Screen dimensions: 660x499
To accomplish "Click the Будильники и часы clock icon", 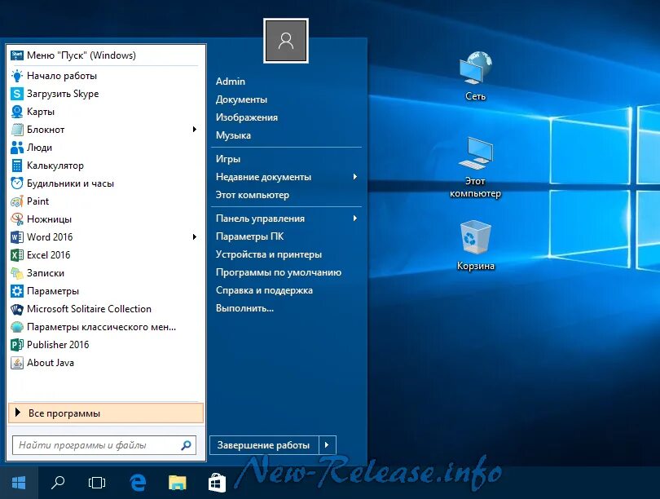I will pos(17,183).
